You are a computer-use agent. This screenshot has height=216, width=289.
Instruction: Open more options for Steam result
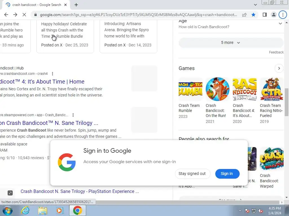pos(73,115)
